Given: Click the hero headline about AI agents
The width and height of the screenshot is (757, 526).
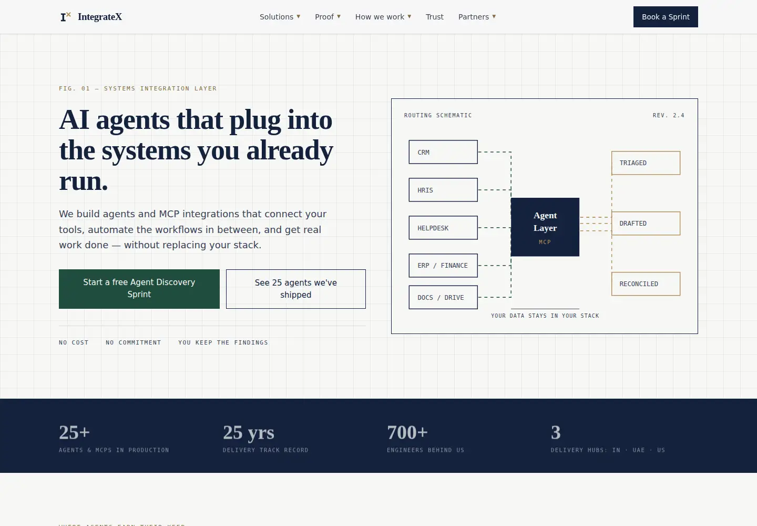Looking at the screenshot, I should click(x=196, y=150).
